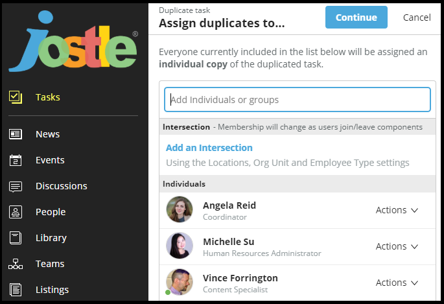
Task: Expand Actions dropdown for Angela Reid
Action: (397, 210)
